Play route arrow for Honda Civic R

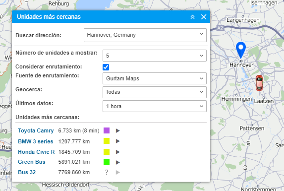click(x=118, y=152)
